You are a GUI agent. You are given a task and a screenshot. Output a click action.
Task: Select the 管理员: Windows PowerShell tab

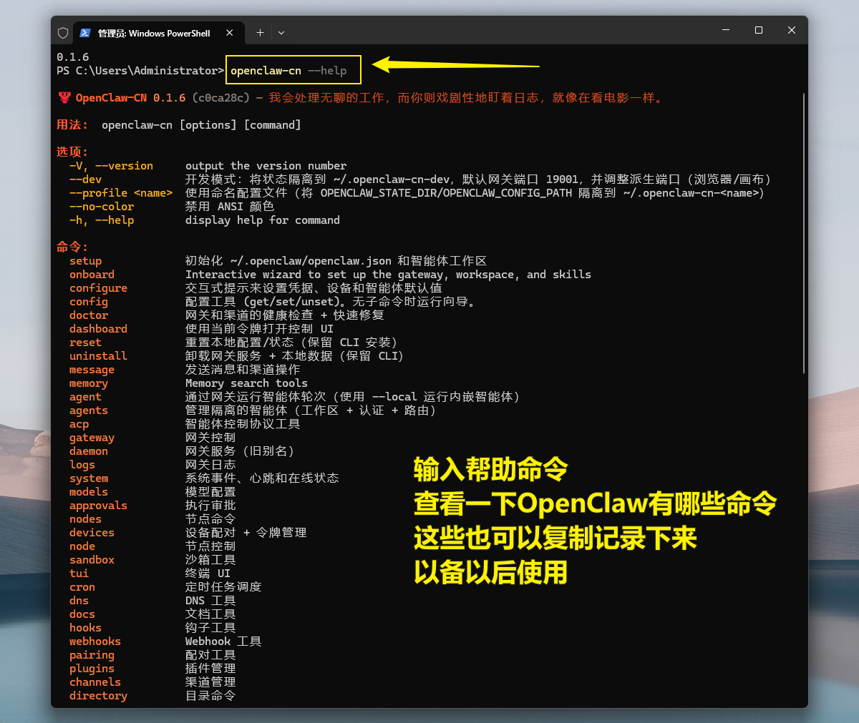tap(154, 33)
